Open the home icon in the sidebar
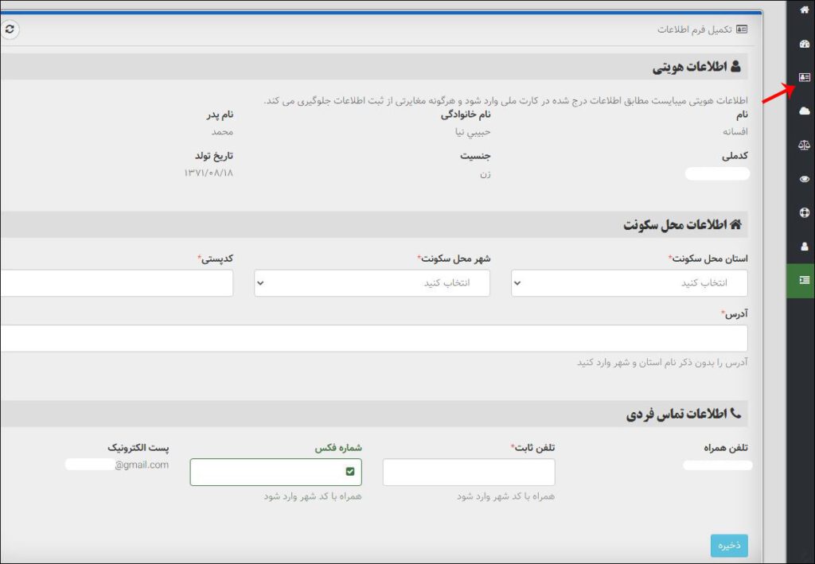Screen dimensions: 815x564 804,10
